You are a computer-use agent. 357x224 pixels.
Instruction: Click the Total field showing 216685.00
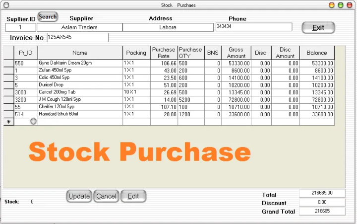coord(322,193)
